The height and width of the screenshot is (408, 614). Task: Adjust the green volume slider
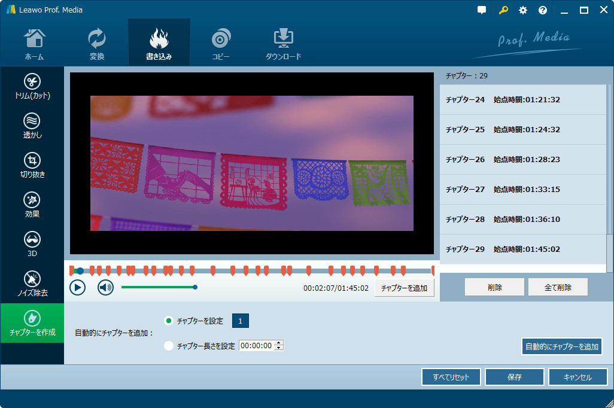tap(159, 287)
